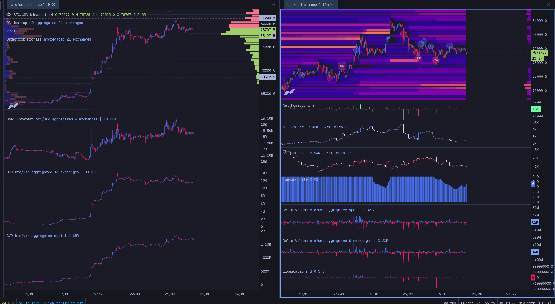Click the v4.5.3 version label
This screenshot has height=304, width=555.
pyautogui.click(x=8, y=302)
